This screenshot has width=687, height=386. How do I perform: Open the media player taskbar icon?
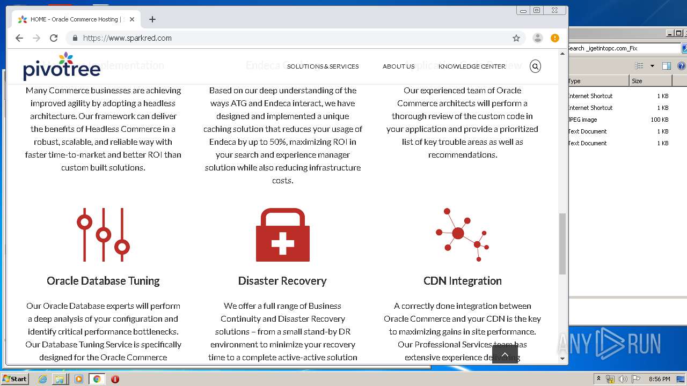click(x=79, y=379)
